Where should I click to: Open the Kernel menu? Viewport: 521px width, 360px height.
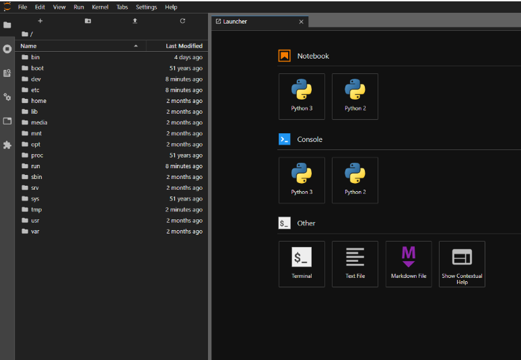pos(100,7)
